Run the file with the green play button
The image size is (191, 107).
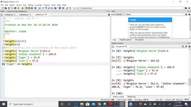pos(23,8)
